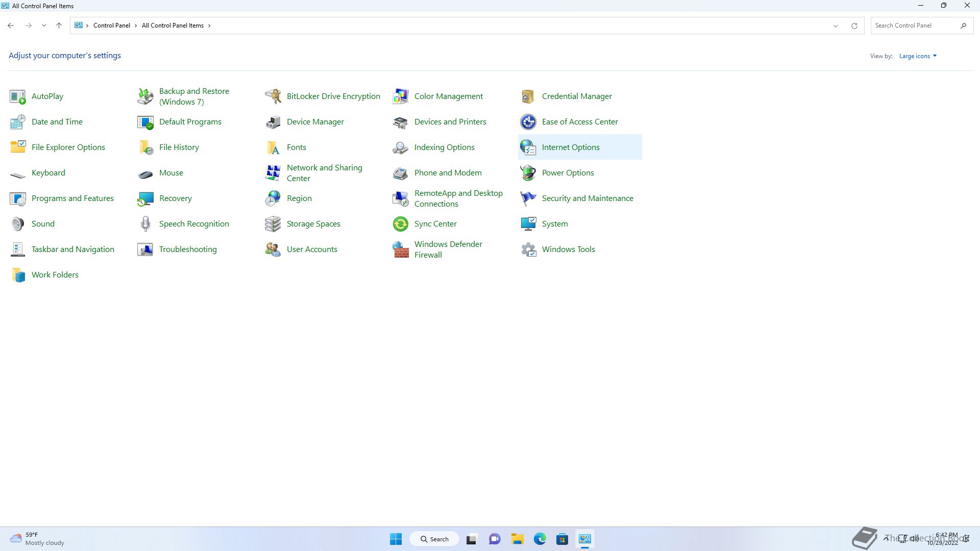
Task: Open Security and Maintenance flag icon
Action: tap(528, 198)
